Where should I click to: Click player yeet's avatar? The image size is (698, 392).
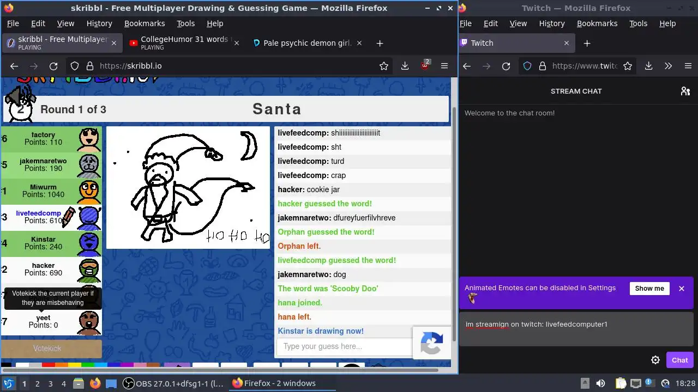coord(89,322)
